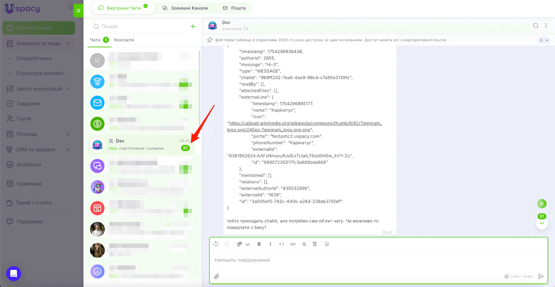Open Структура компанії in the sidebar
555x287 pixels.
(x=40, y=73)
